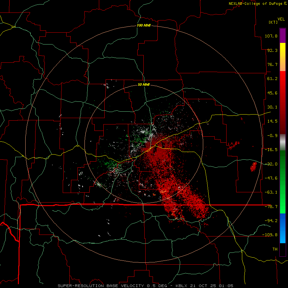
Task: Click the green inbound segment of the color bar
Action: 283,182
